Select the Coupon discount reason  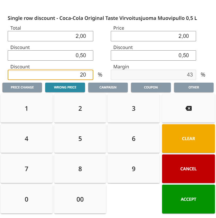(151, 87)
